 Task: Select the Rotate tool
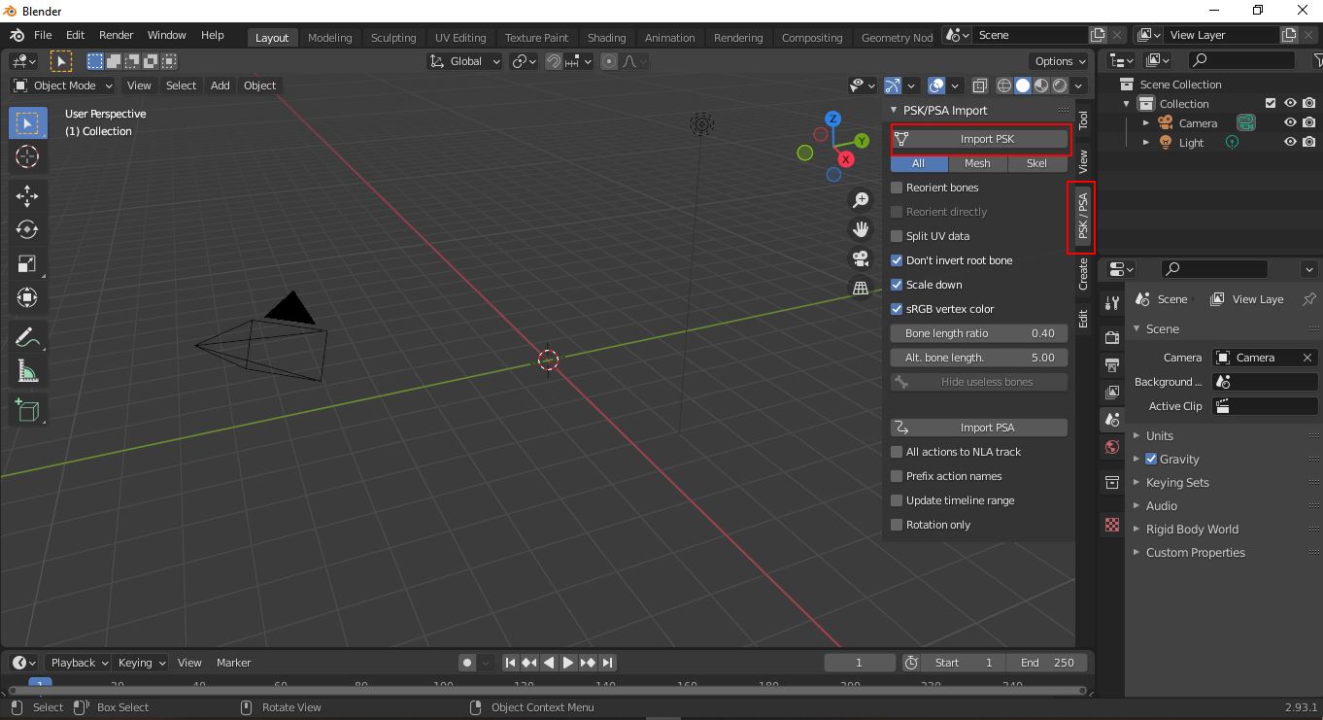coord(27,229)
